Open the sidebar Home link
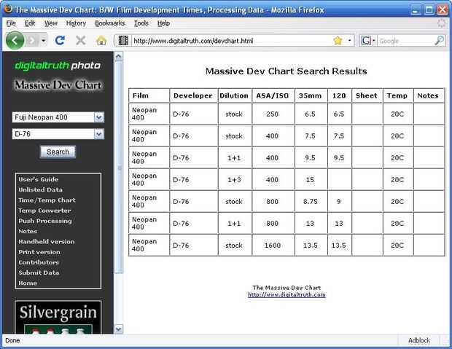 tap(28, 283)
